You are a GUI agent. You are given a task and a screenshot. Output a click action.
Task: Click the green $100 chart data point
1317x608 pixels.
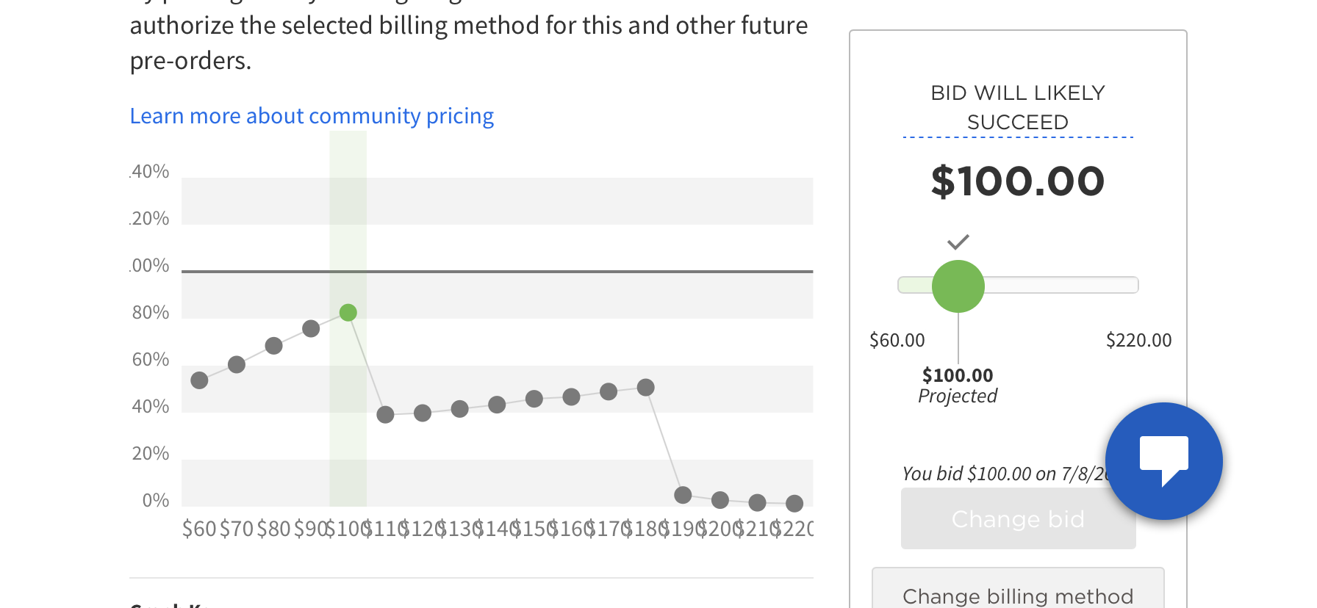pyautogui.click(x=348, y=313)
